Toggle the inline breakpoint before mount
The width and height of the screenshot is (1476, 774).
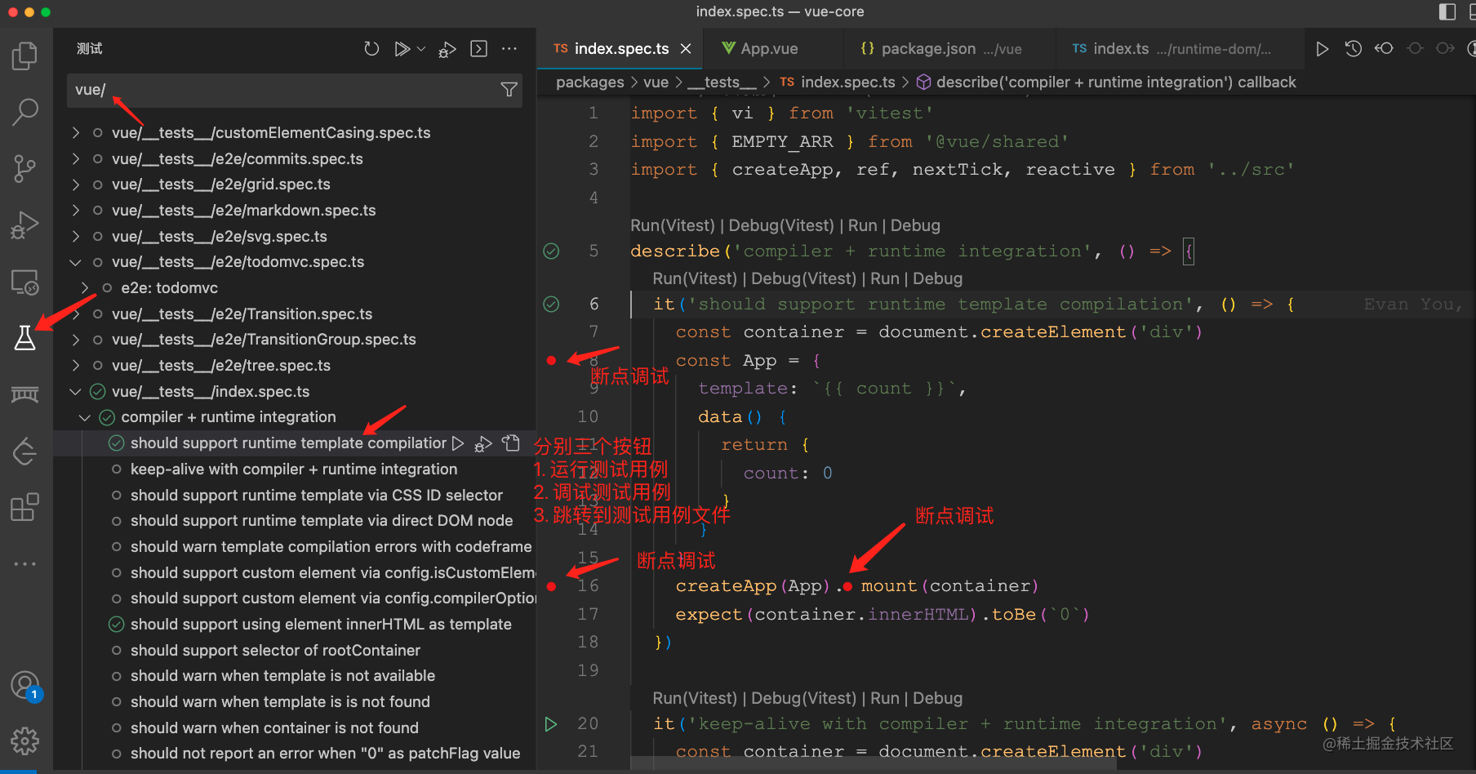click(x=848, y=586)
